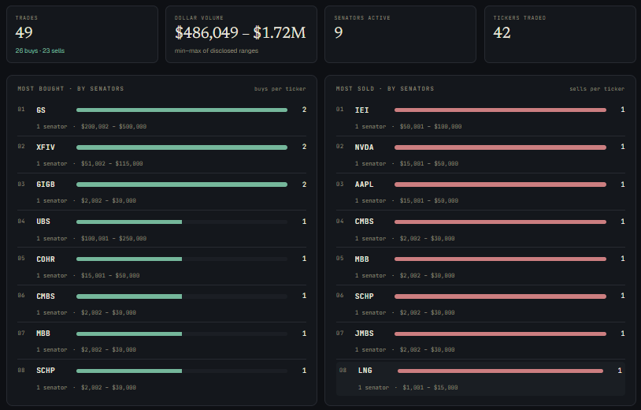Select SCHP in the Most Bought list
The height and width of the screenshot is (410, 641).
162,378
